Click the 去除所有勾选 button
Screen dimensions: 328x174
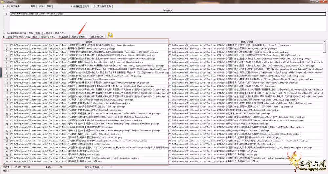pyautogui.click(x=97, y=37)
